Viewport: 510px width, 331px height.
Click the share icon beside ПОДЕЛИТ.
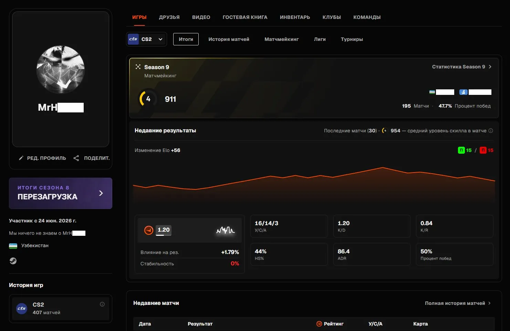point(76,158)
